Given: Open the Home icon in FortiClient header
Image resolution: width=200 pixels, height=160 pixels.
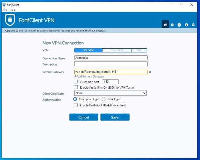Looking at the screenshot, I should [x=165, y=25].
